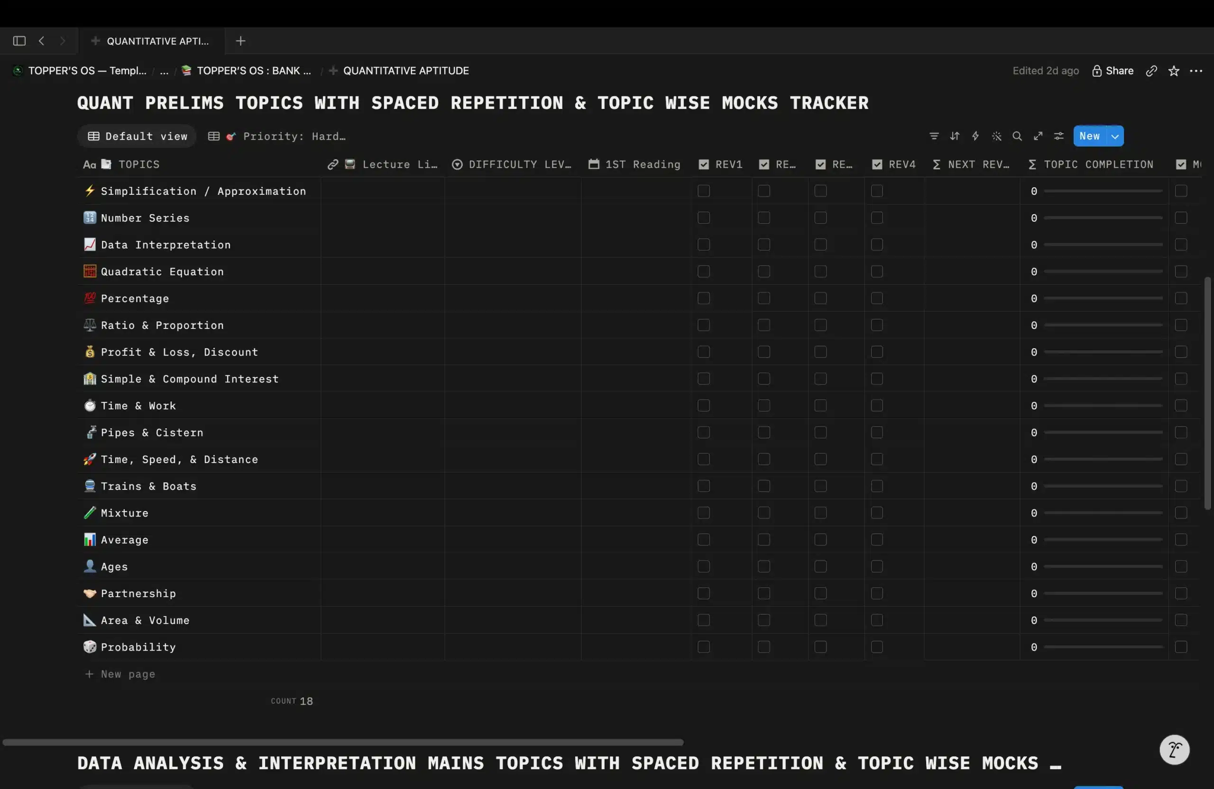This screenshot has height=789, width=1214.
Task: Open a new tab with plus icon
Action: pyautogui.click(x=241, y=41)
